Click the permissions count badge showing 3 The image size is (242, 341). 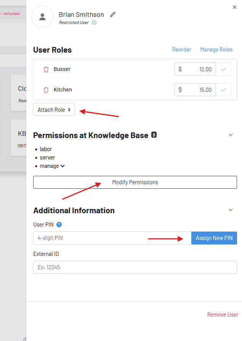pyautogui.click(x=154, y=135)
